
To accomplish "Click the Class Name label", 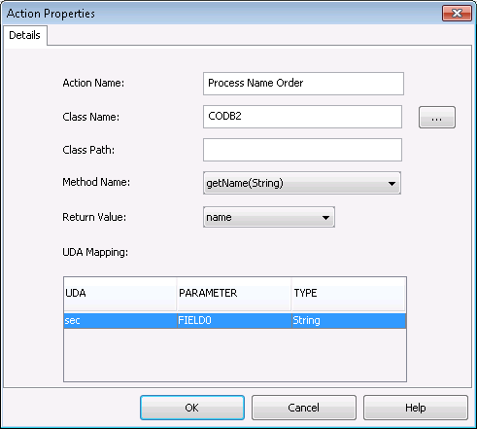I will 91,117.
